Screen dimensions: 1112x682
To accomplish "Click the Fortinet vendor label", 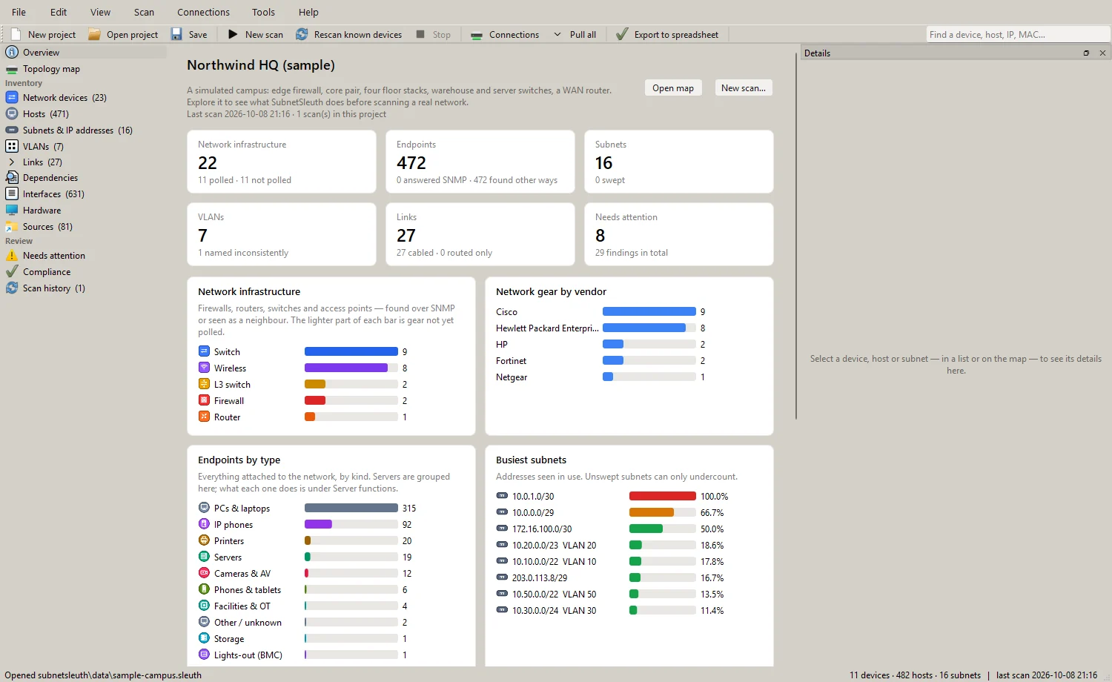I will click(x=511, y=361).
